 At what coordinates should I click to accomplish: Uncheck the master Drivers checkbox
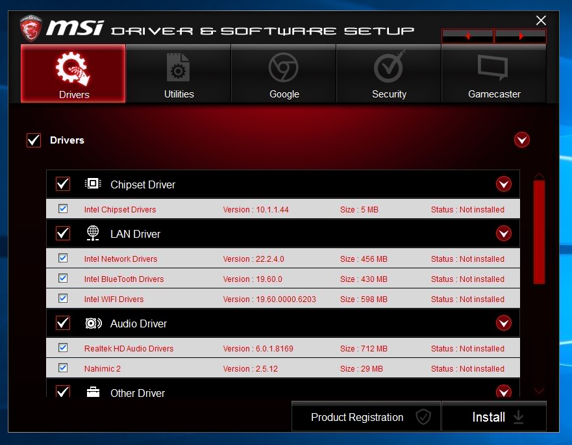[x=34, y=140]
